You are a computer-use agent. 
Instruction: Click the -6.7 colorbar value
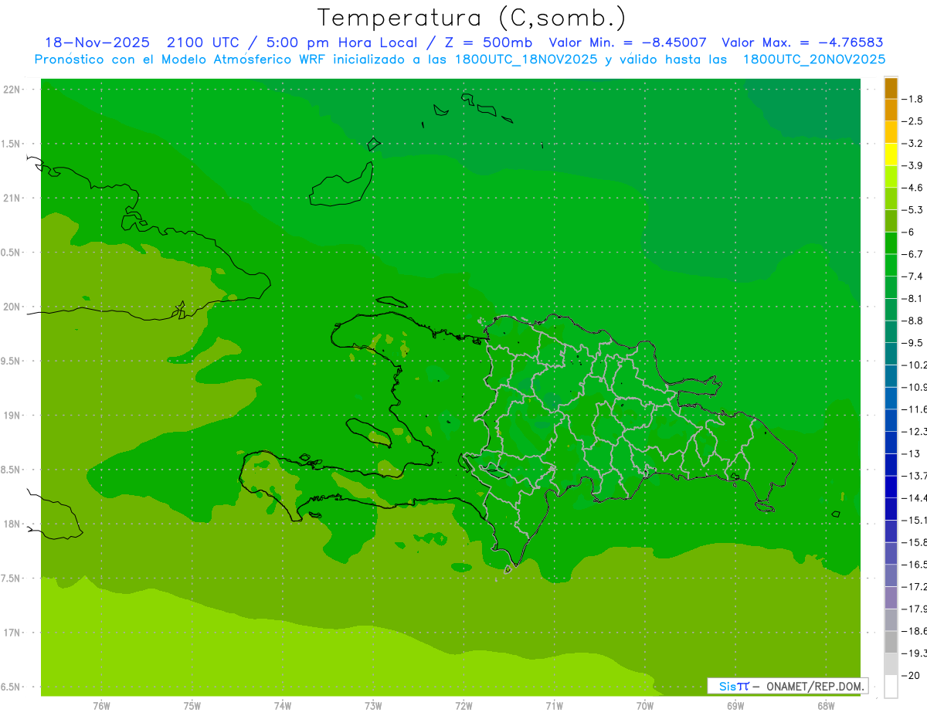914,254
